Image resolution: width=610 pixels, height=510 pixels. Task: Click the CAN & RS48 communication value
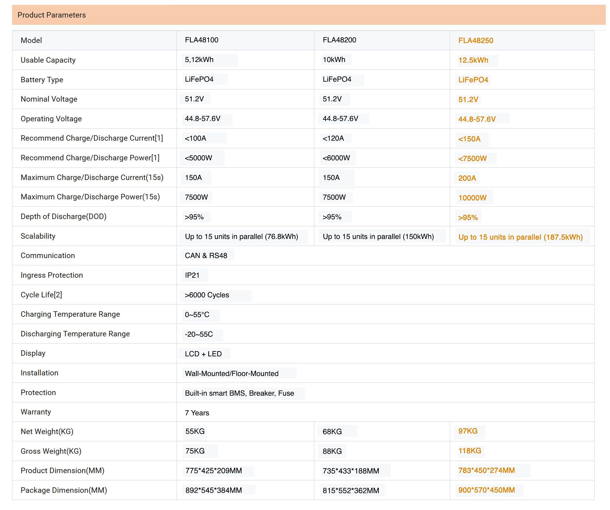point(206,256)
